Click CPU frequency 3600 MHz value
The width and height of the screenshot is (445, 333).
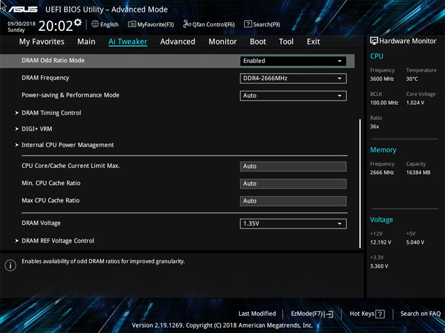(382, 79)
